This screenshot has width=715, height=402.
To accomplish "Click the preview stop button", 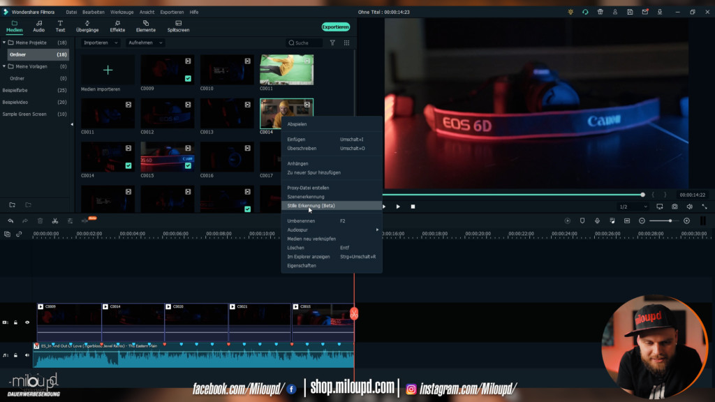I will tap(413, 207).
